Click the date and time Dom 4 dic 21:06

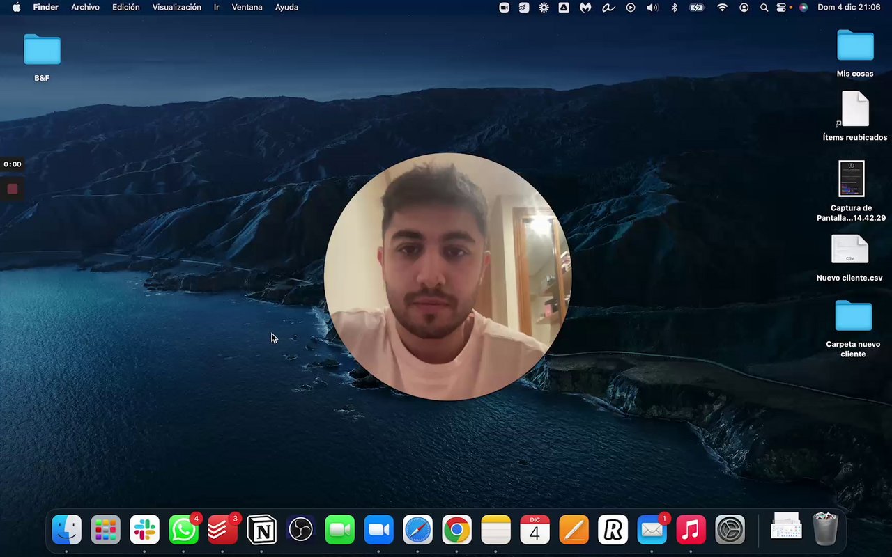(x=849, y=8)
